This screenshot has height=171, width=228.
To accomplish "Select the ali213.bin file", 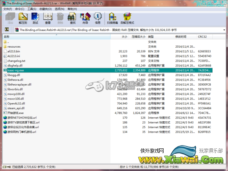I will [14, 51].
